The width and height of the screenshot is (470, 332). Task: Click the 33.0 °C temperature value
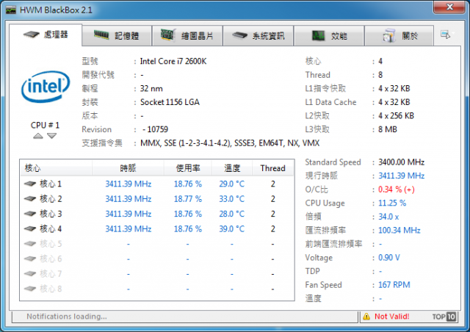(232, 198)
